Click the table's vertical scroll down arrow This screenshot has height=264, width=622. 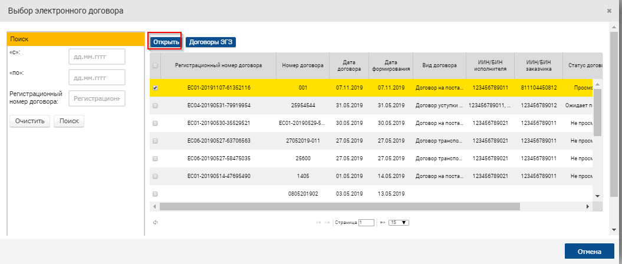click(597, 196)
